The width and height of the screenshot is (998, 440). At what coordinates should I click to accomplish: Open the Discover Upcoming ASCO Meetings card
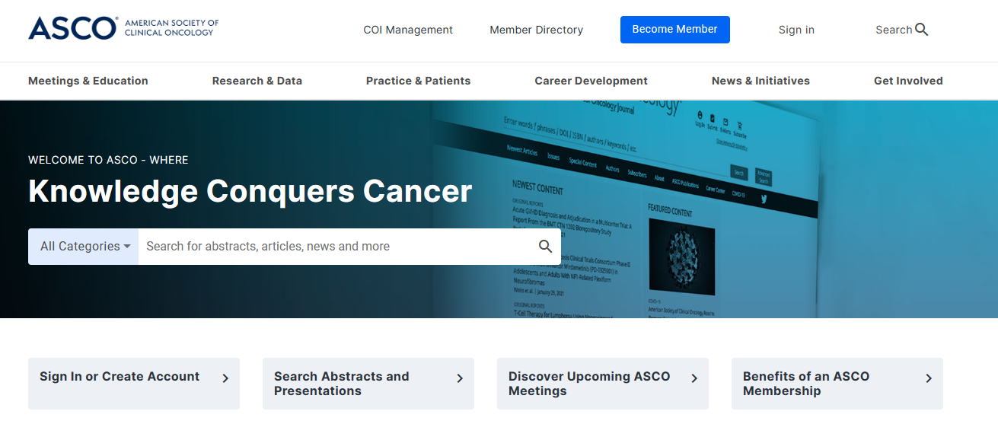(x=603, y=384)
